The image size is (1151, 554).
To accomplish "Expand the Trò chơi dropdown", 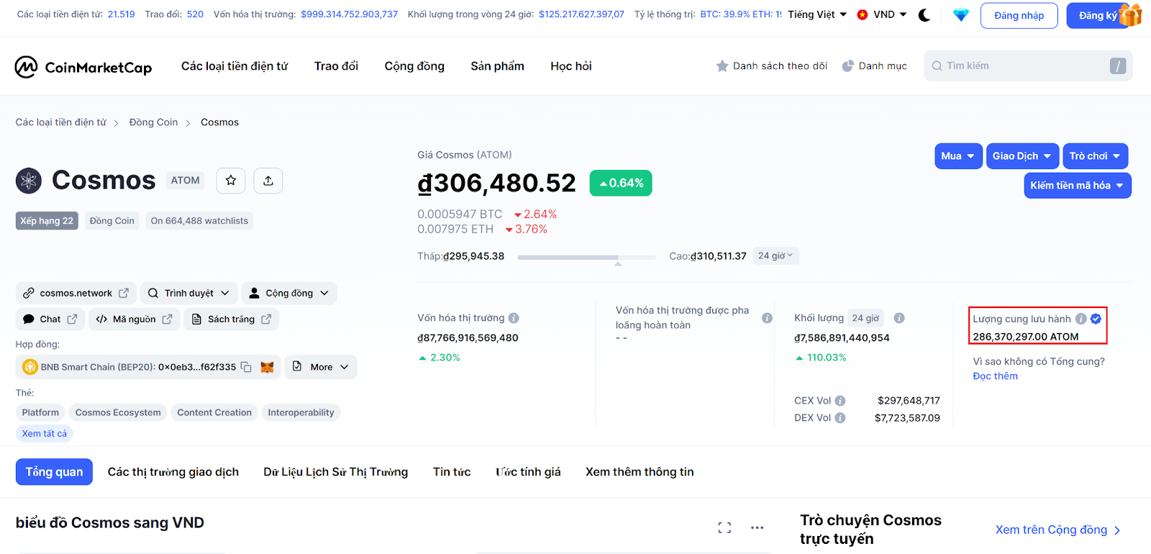I will (x=1095, y=156).
